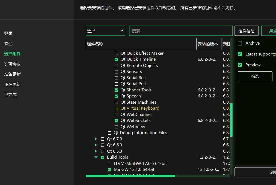This screenshot has width=276, height=185.
Task: Select the Qt Virtual Keyboard row label
Action: [140, 108]
